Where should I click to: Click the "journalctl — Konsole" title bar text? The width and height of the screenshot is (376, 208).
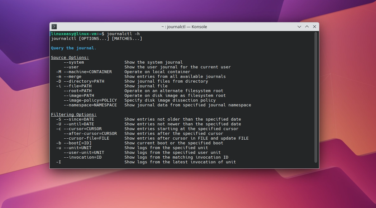coord(184,27)
